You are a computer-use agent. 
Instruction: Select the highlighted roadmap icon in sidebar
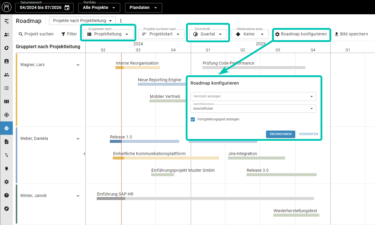7,128
